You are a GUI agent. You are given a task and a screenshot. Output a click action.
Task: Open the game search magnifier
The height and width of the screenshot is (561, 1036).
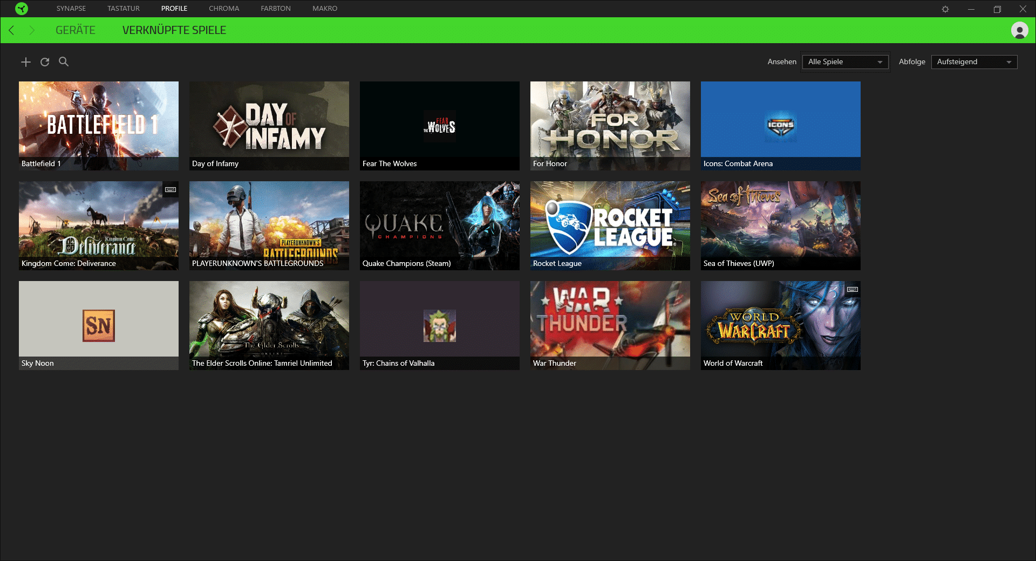[64, 61]
